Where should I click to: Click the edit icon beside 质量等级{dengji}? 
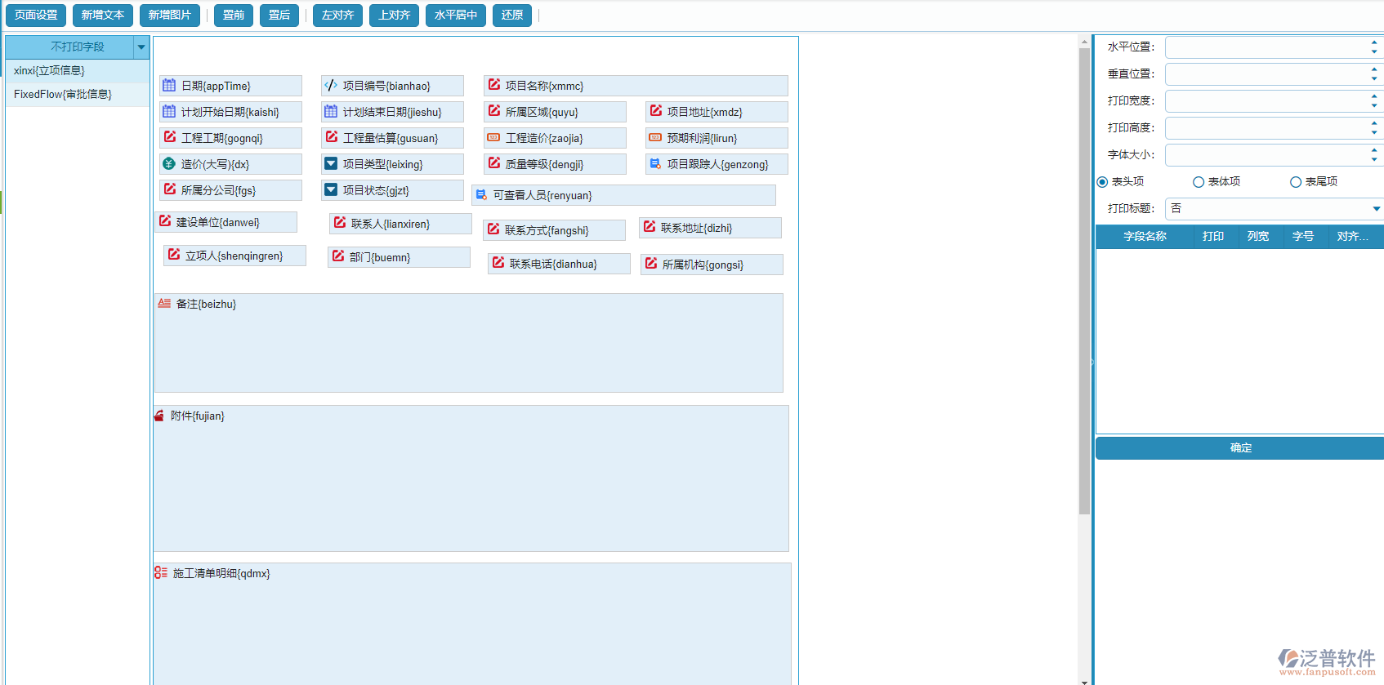coord(494,162)
